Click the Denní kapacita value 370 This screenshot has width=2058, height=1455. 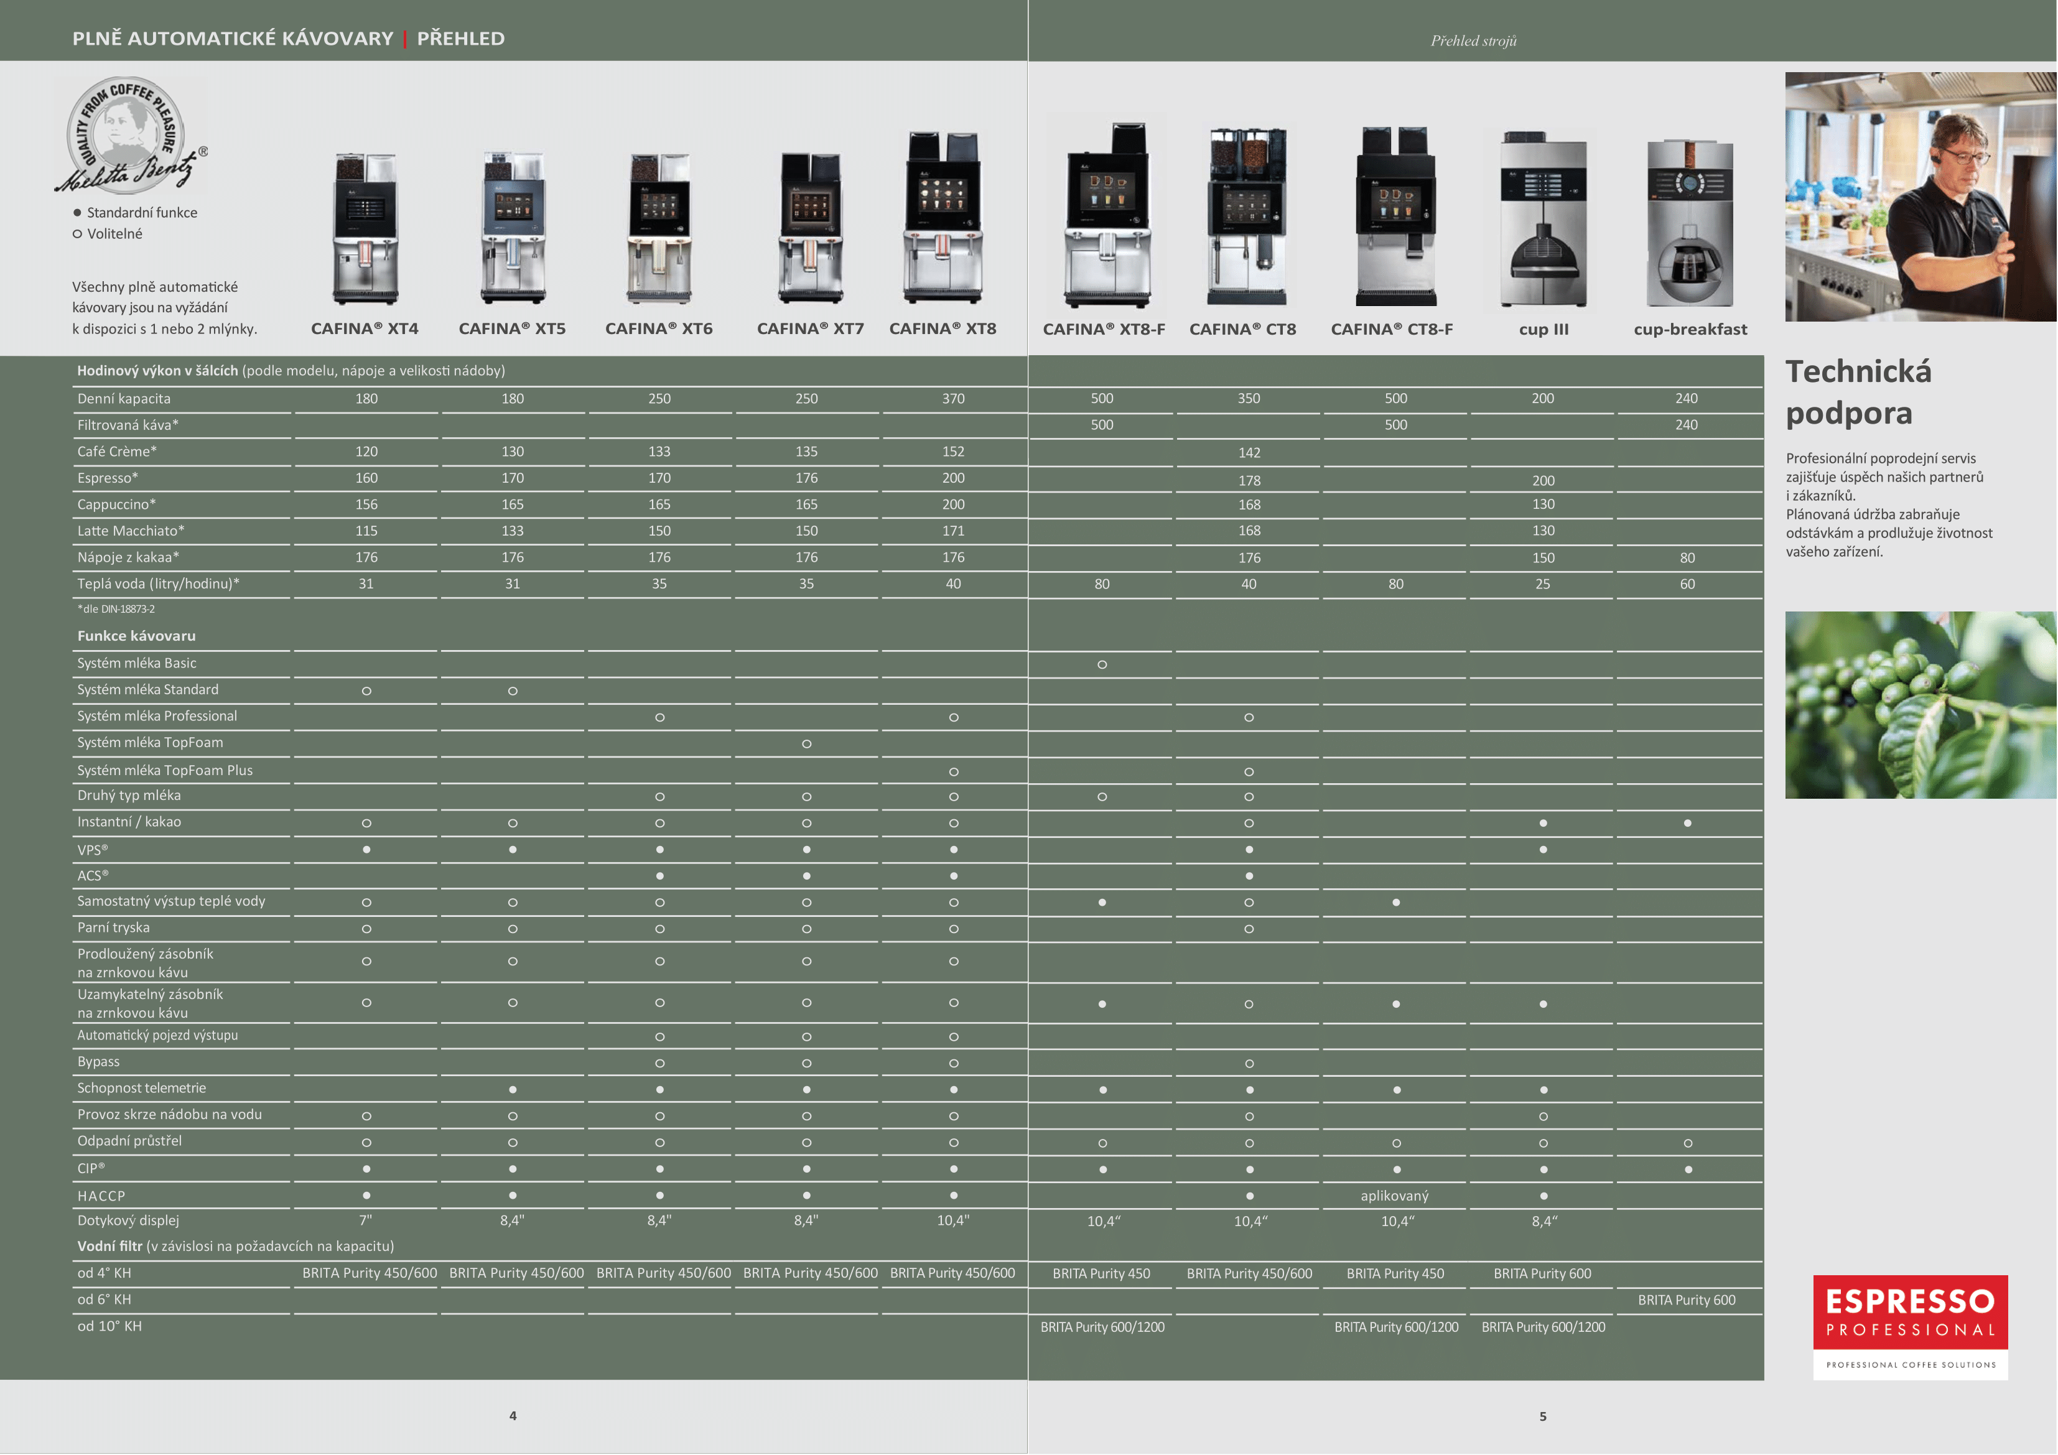click(954, 399)
